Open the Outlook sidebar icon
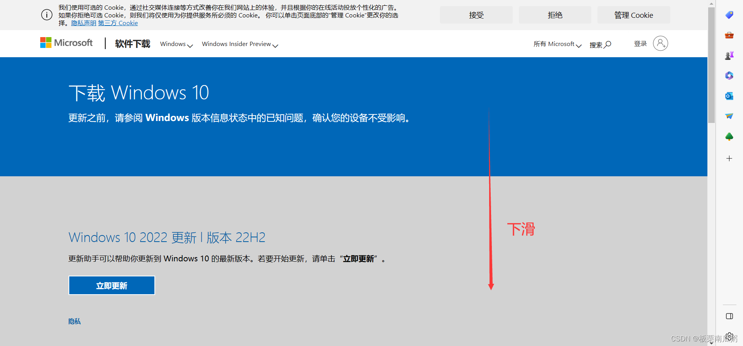Viewport: 743px width, 346px height. point(729,96)
